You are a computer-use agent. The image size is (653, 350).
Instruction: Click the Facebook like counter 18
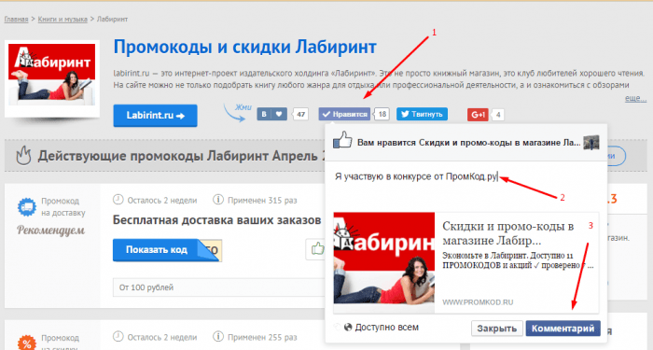pyautogui.click(x=382, y=114)
